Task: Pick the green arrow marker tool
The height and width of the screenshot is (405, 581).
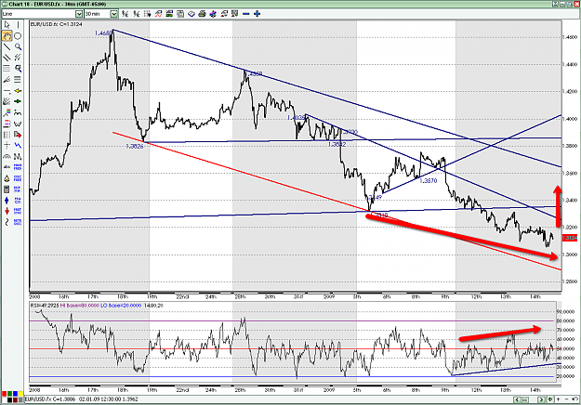Action: [x=18, y=101]
